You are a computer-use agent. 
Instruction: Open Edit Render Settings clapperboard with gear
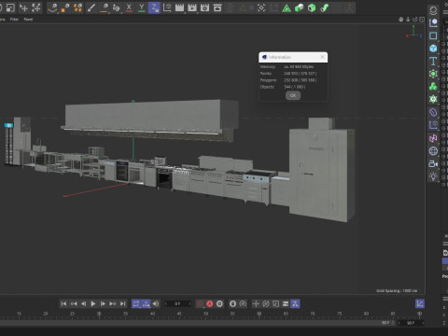tap(204, 7)
